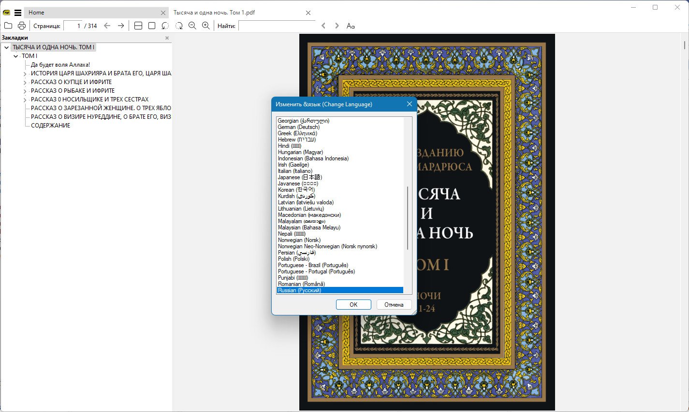
Task: Find previous search match arrow
Action: [323, 26]
